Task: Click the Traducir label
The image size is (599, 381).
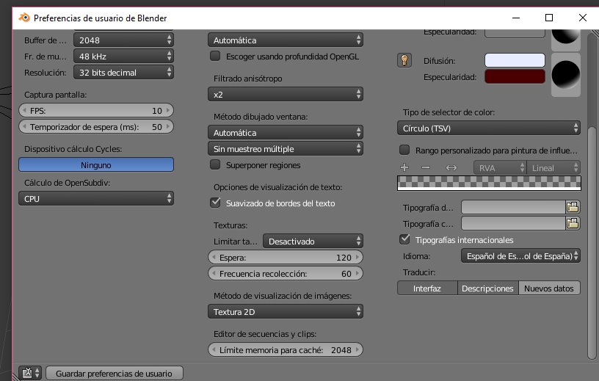Action: click(x=419, y=272)
